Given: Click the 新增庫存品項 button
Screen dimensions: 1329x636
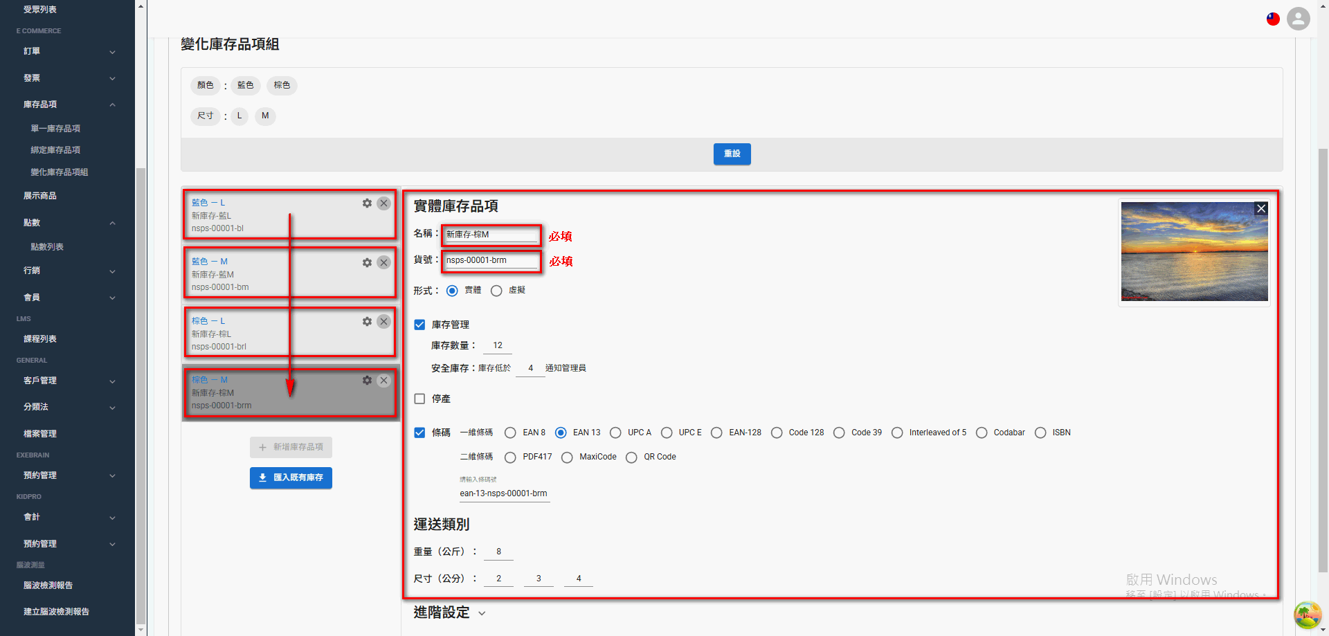Looking at the screenshot, I should pyautogui.click(x=291, y=447).
